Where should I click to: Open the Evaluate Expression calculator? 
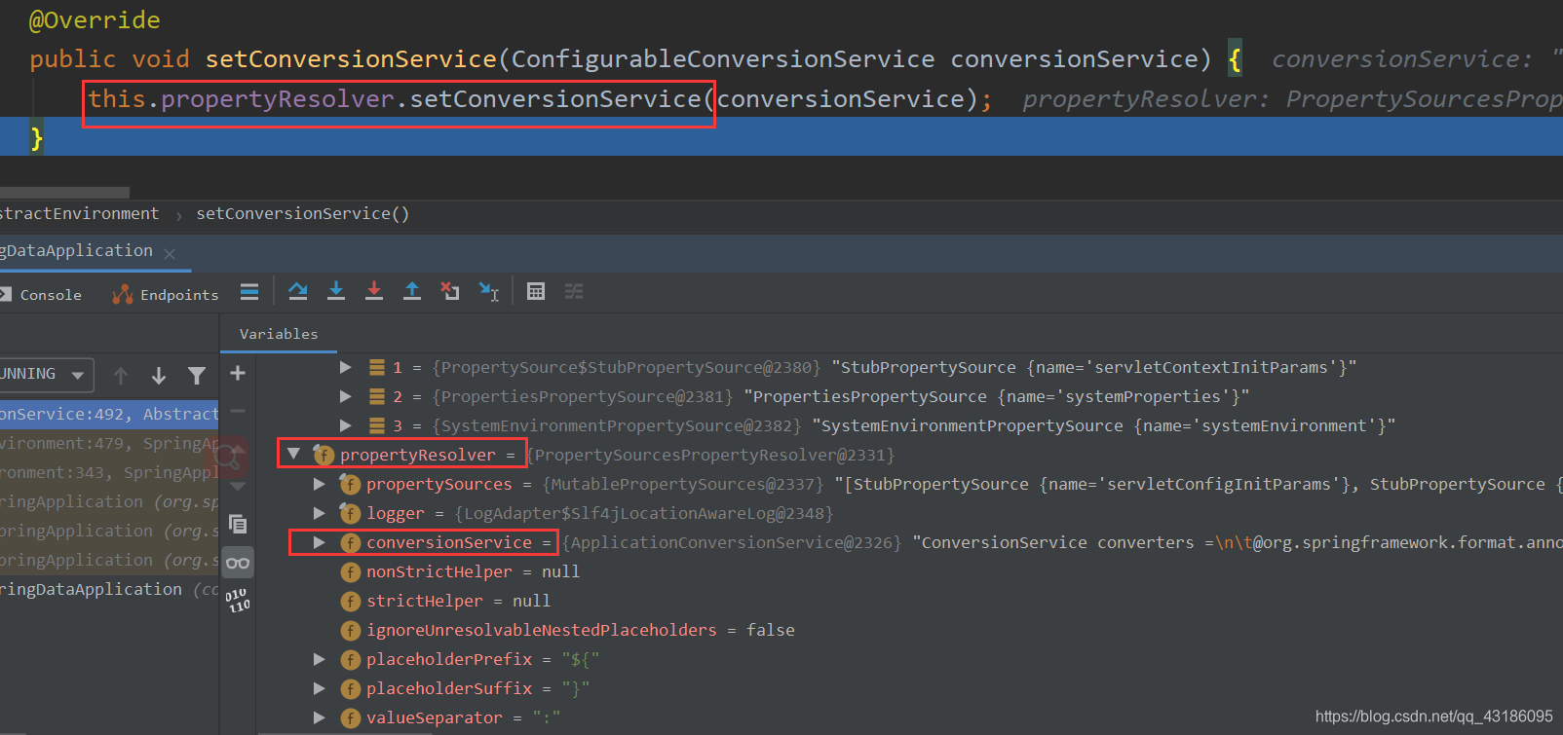pyautogui.click(x=536, y=291)
